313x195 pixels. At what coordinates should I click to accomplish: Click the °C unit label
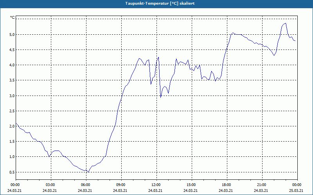(13, 18)
